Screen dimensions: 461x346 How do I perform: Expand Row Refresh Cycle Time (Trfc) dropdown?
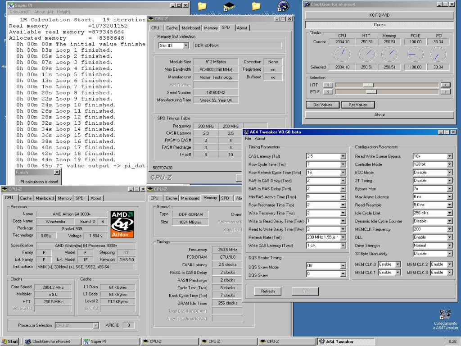pyautogui.click(x=343, y=173)
